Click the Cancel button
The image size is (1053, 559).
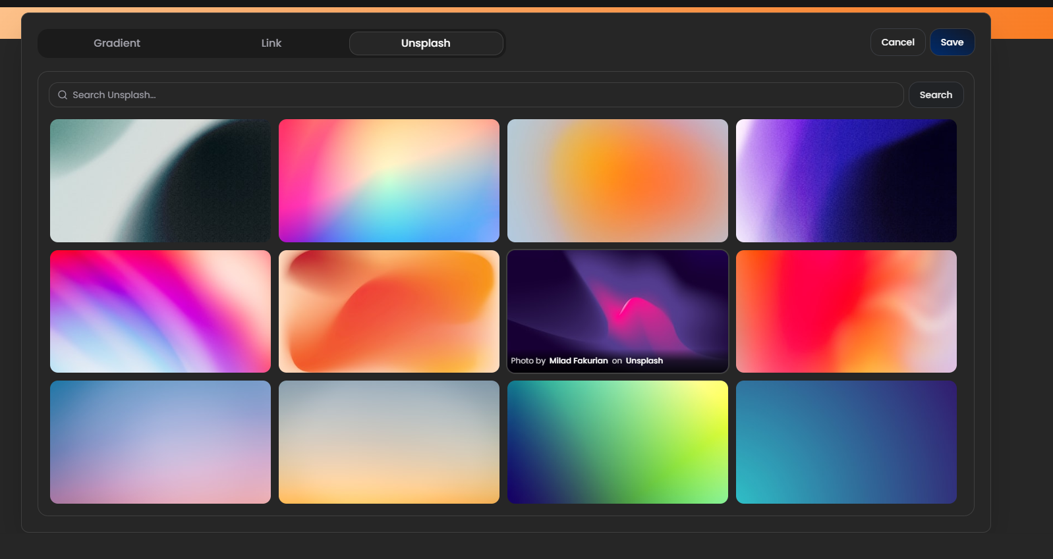(x=897, y=42)
